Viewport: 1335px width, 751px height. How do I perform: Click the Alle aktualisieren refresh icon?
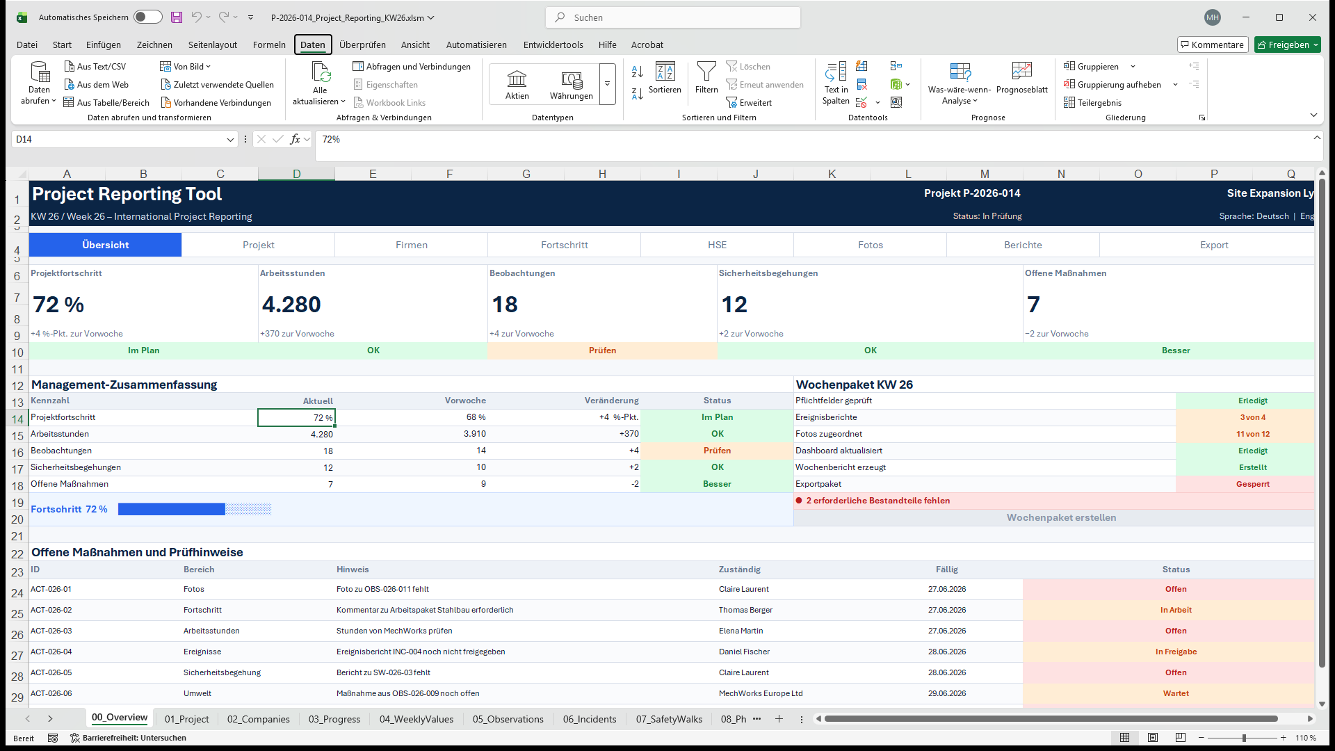pos(321,72)
